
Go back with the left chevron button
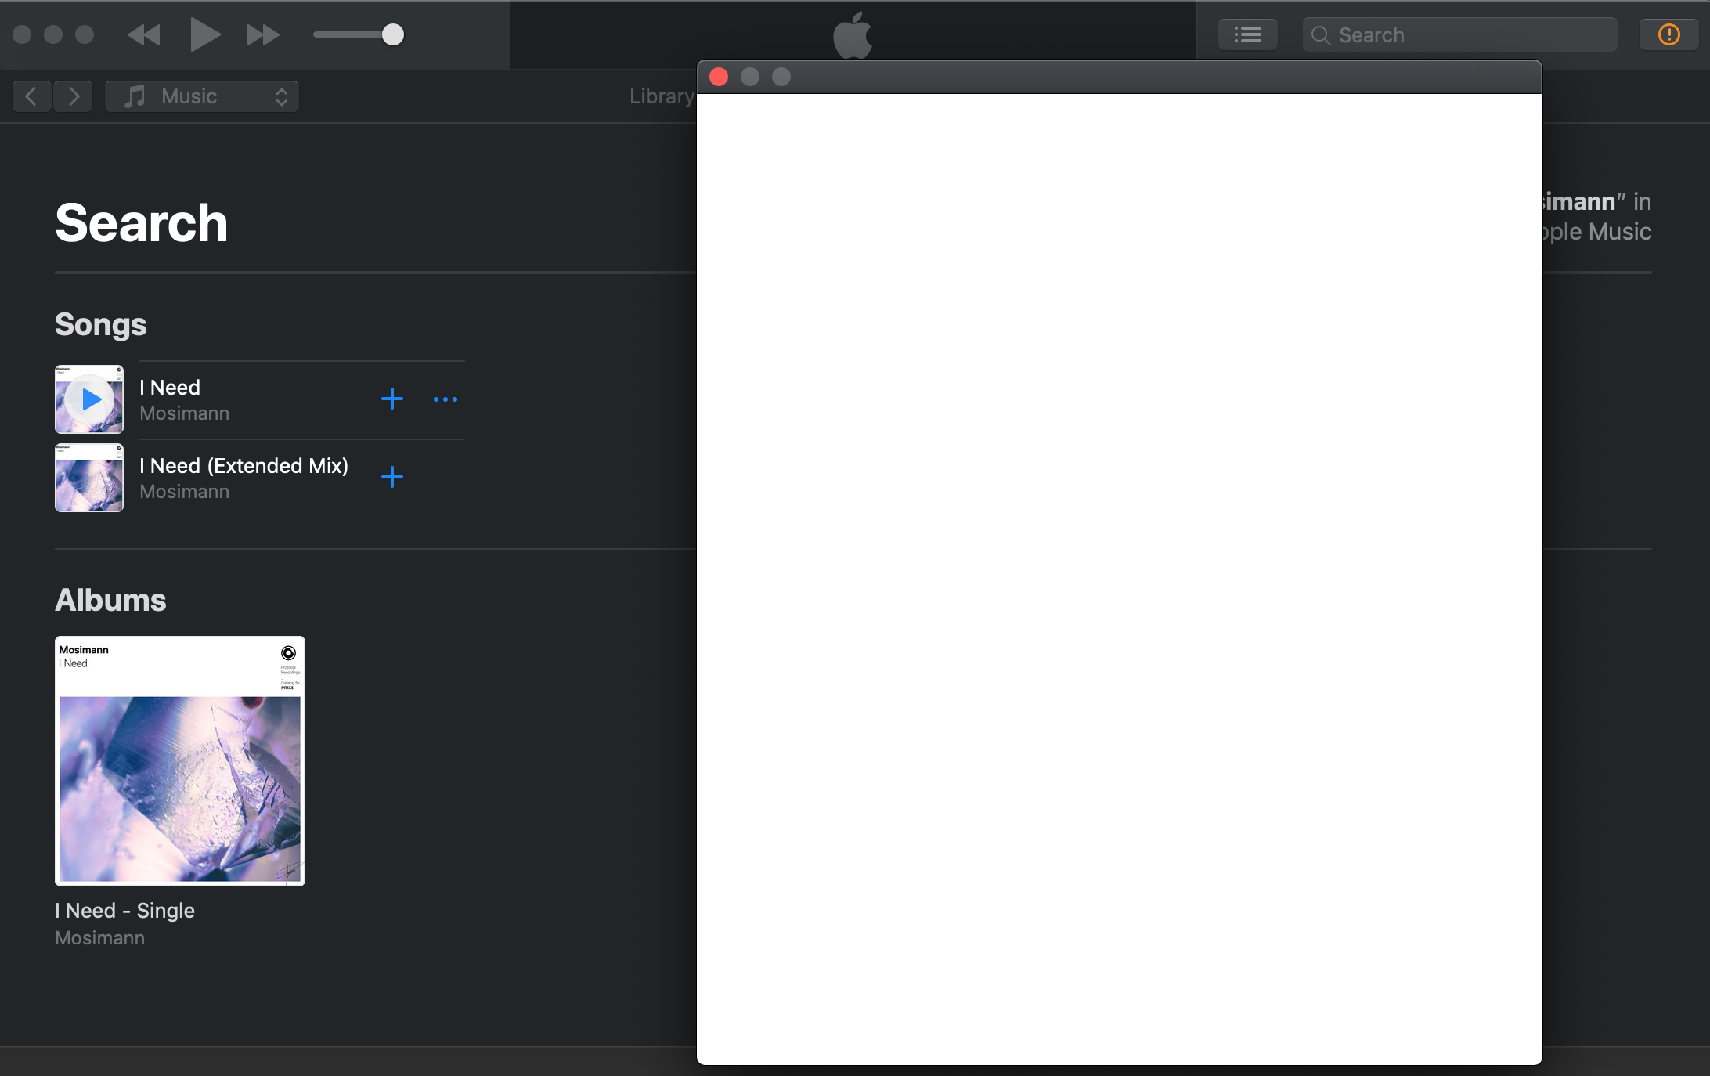32,96
